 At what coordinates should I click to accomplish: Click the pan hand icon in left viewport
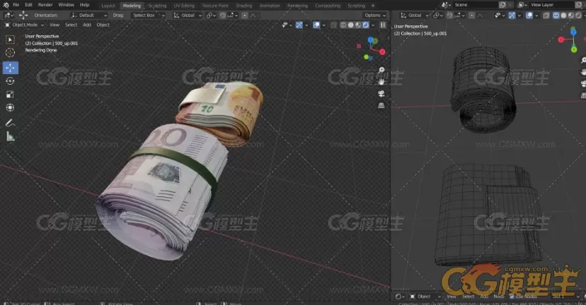381,82
